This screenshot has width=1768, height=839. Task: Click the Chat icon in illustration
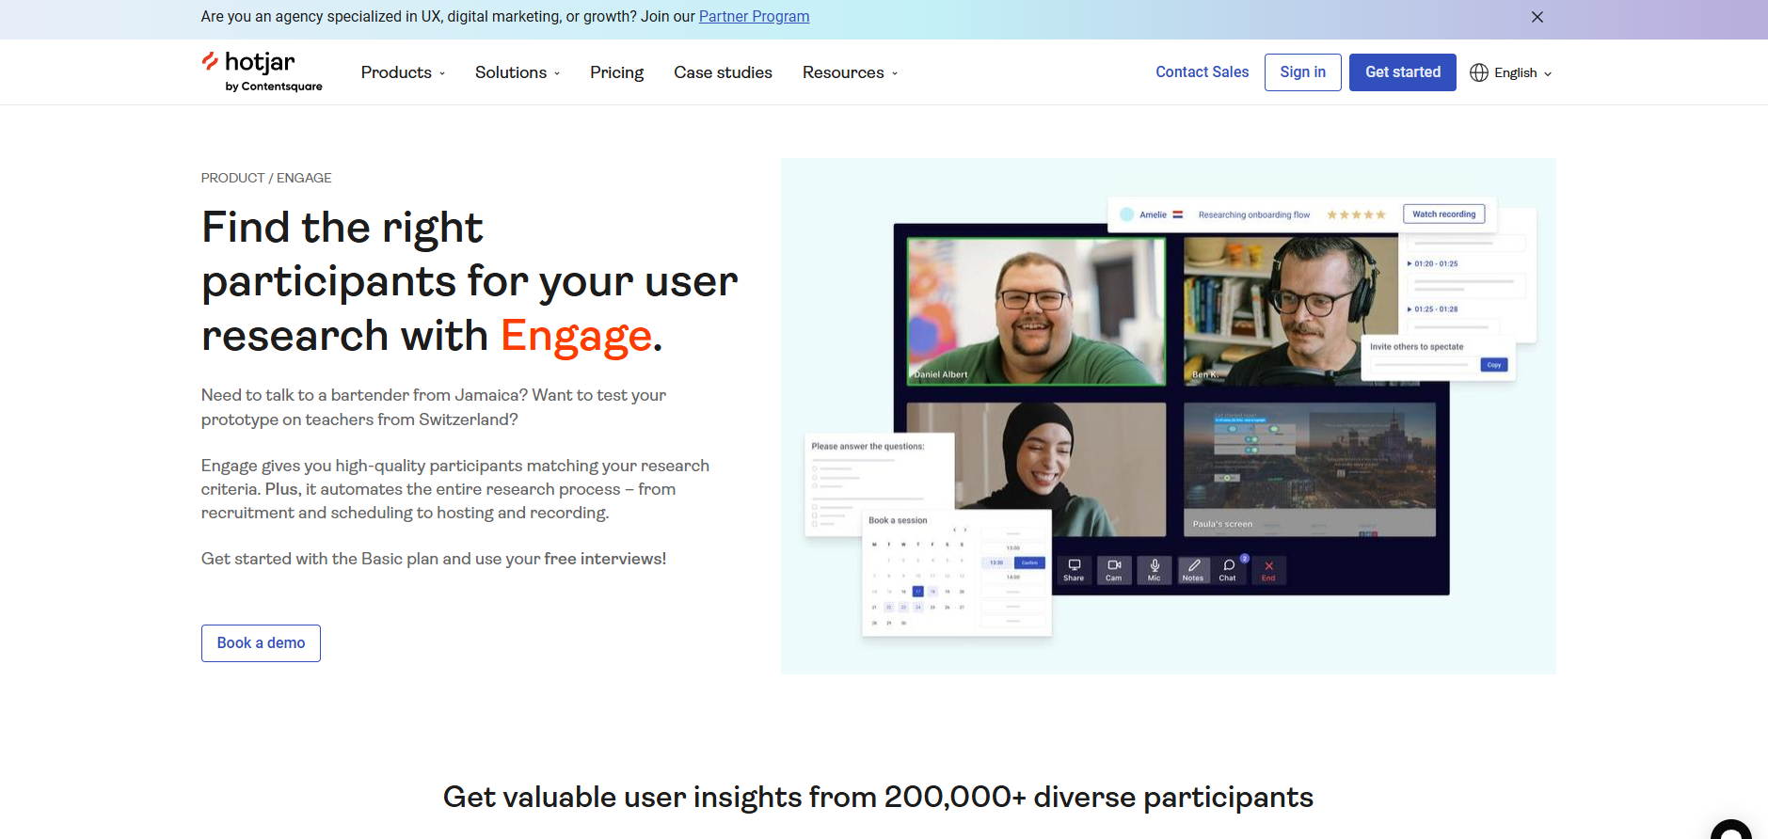click(x=1229, y=570)
